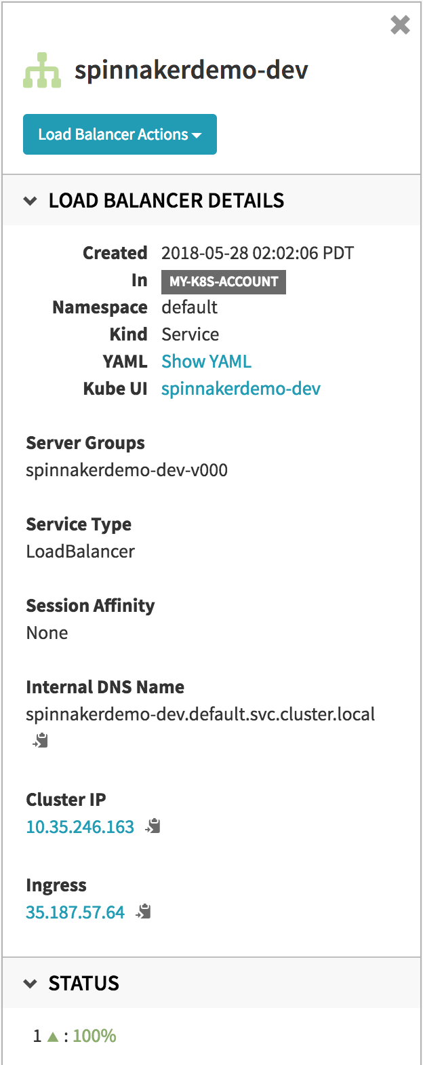Click the chevron beside LOAD BALANCER DETAILS
The width and height of the screenshot is (423, 1065).
tap(31, 201)
